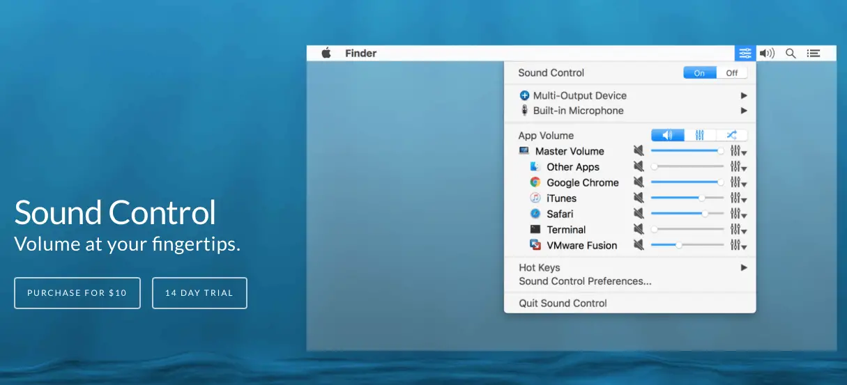Click the Built-in Microphone icon

point(525,111)
